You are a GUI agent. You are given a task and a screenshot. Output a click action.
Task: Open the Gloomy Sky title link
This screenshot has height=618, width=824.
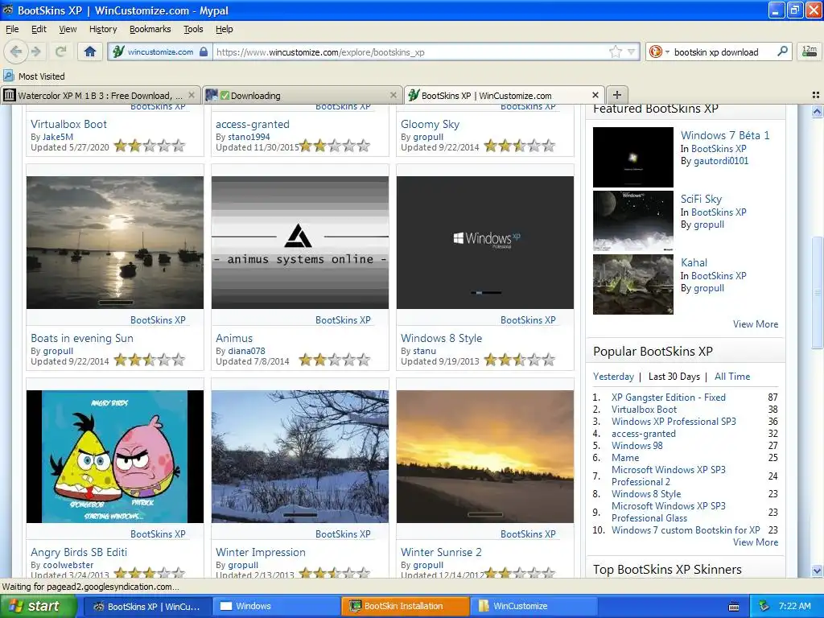click(x=430, y=124)
